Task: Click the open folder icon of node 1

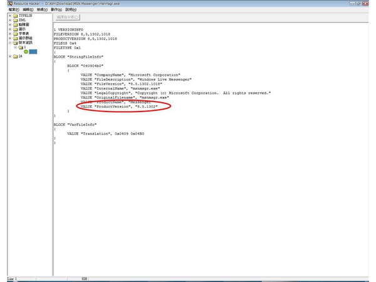Action: [21, 48]
